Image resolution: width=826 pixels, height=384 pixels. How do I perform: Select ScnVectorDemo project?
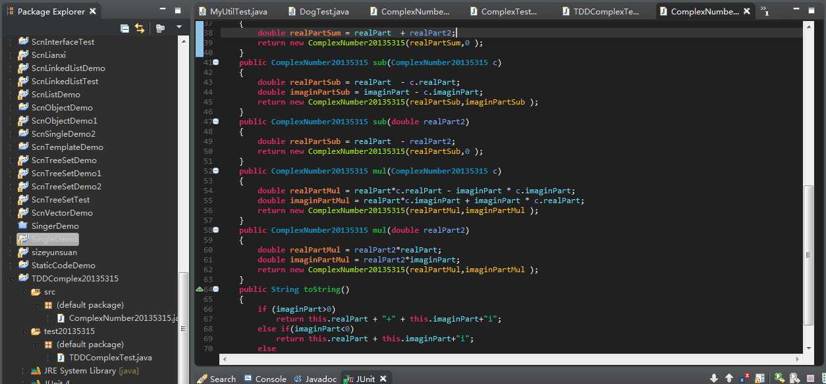coord(62,212)
